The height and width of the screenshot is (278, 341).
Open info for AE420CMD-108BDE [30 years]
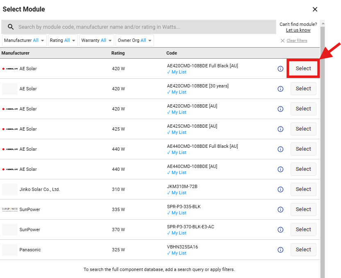pos(280,89)
